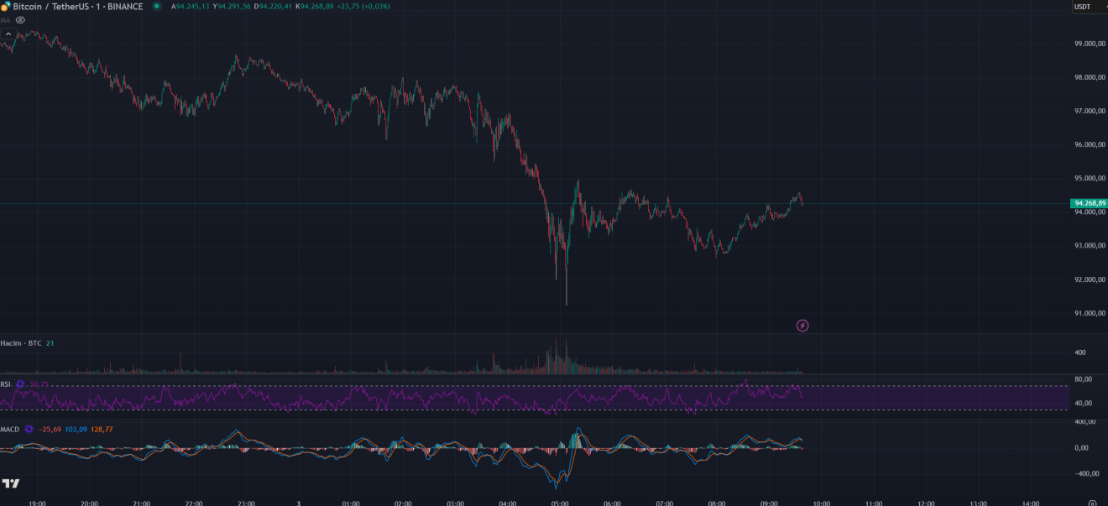This screenshot has height=506, width=1108.
Task: Click the 05:00 mark on time axis
Action: coord(560,503)
